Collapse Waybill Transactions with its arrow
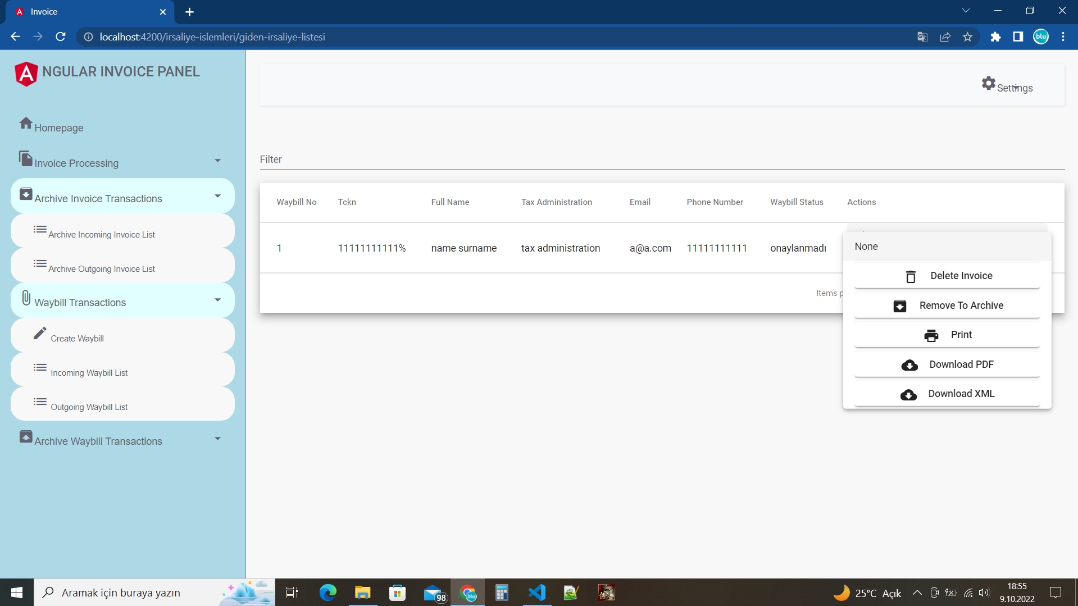 tap(217, 300)
